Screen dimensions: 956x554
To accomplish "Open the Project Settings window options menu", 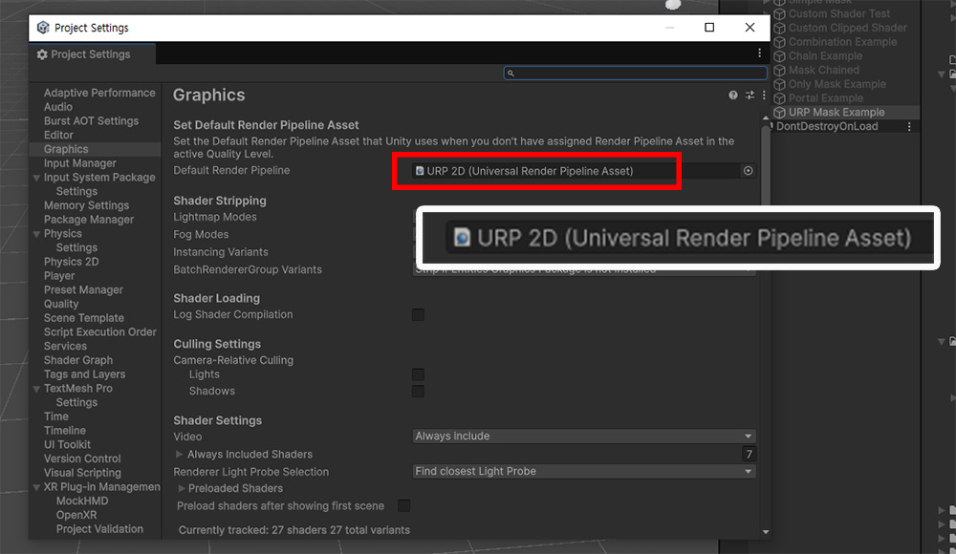I will coord(759,53).
